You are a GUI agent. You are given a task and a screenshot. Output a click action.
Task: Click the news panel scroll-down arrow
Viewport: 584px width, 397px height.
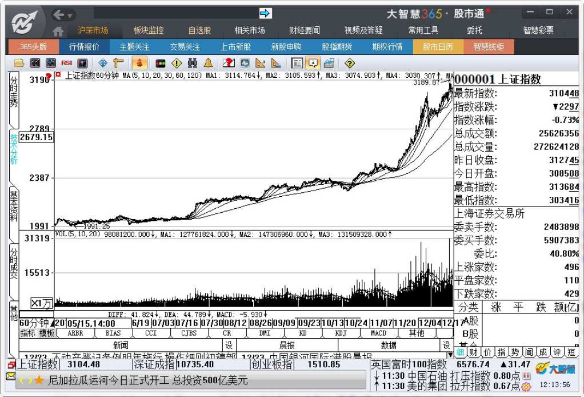point(450,355)
